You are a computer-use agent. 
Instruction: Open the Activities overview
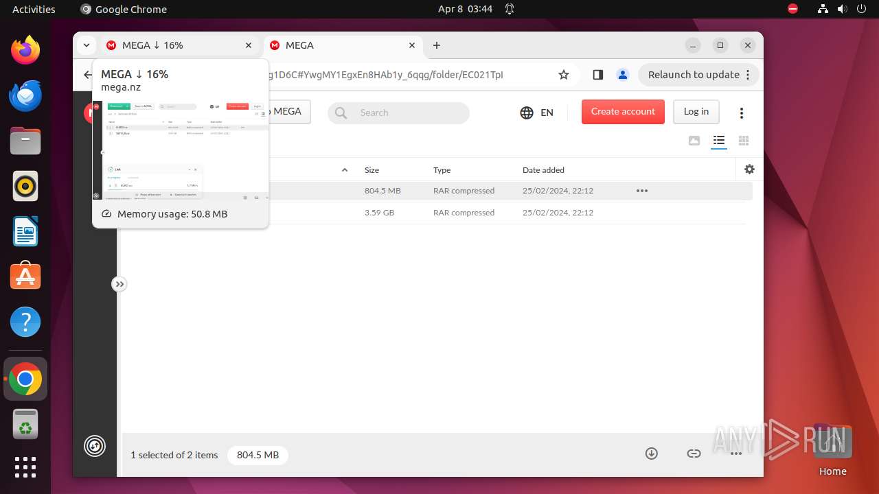[x=34, y=9]
